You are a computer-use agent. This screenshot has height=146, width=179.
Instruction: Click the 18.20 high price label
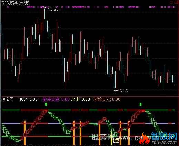coord(53,9)
